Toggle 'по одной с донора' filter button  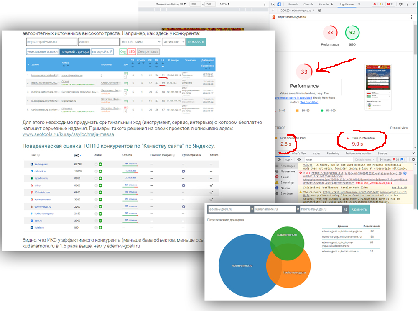pyautogui.click(x=75, y=52)
